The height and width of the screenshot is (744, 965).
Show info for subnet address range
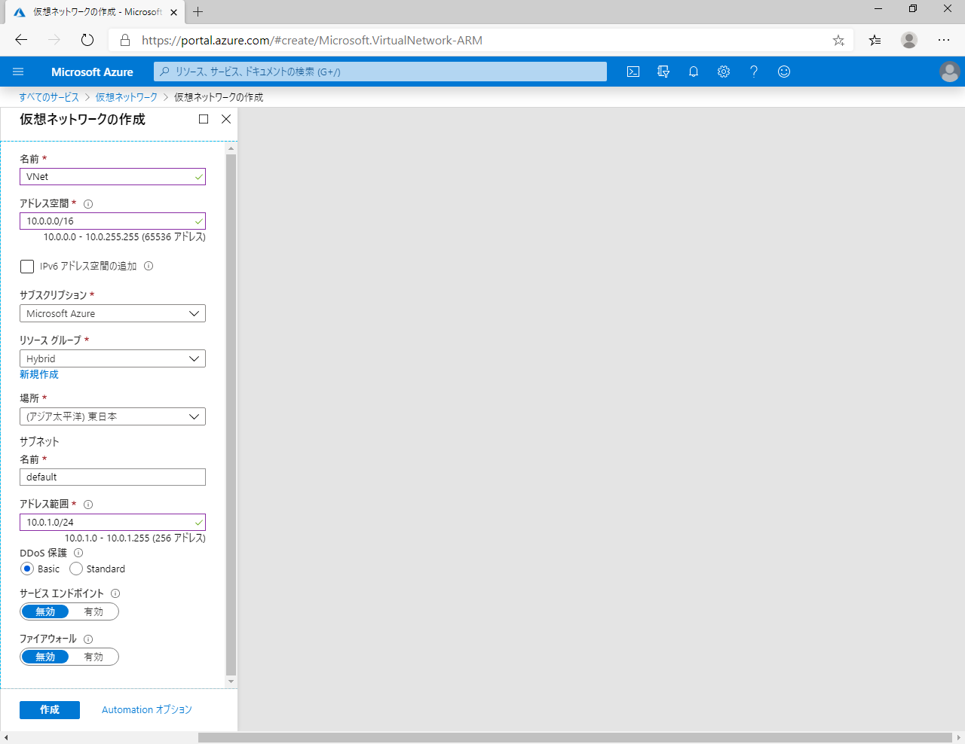(x=88, y=505)
